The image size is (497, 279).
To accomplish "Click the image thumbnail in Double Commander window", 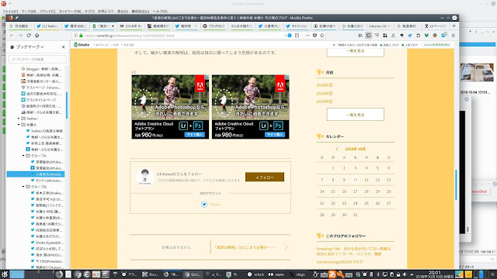I will pos(477,72).
